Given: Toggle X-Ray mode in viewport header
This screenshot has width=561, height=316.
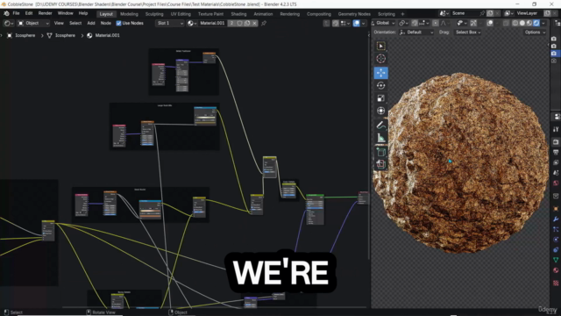Looking at the screenshot, I should click(x=506, y=24).
